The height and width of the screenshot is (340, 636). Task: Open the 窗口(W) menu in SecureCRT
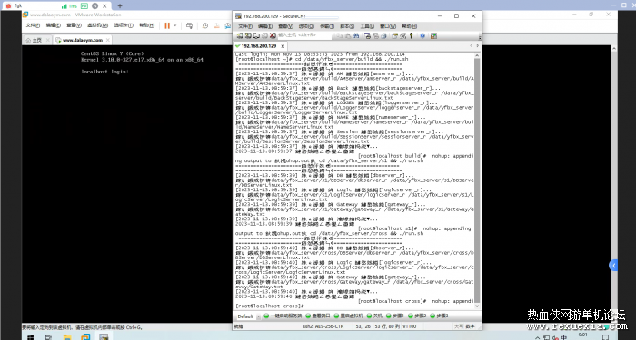(388, 26)
